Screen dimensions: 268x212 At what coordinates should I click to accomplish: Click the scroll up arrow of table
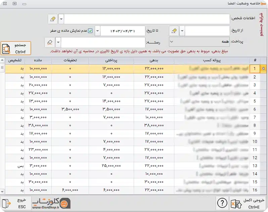point(2,60)
